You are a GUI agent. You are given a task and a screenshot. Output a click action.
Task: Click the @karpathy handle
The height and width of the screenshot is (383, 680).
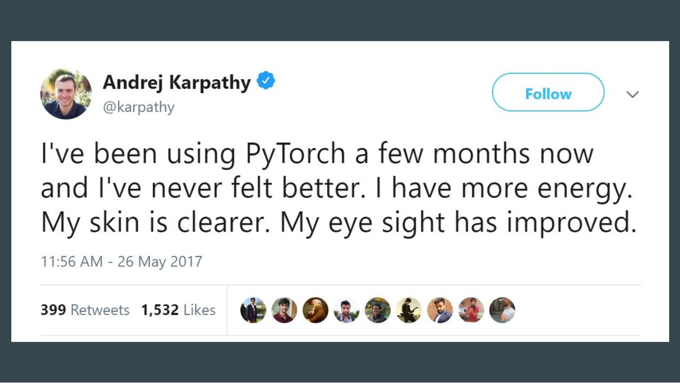(x=138, y=107)
